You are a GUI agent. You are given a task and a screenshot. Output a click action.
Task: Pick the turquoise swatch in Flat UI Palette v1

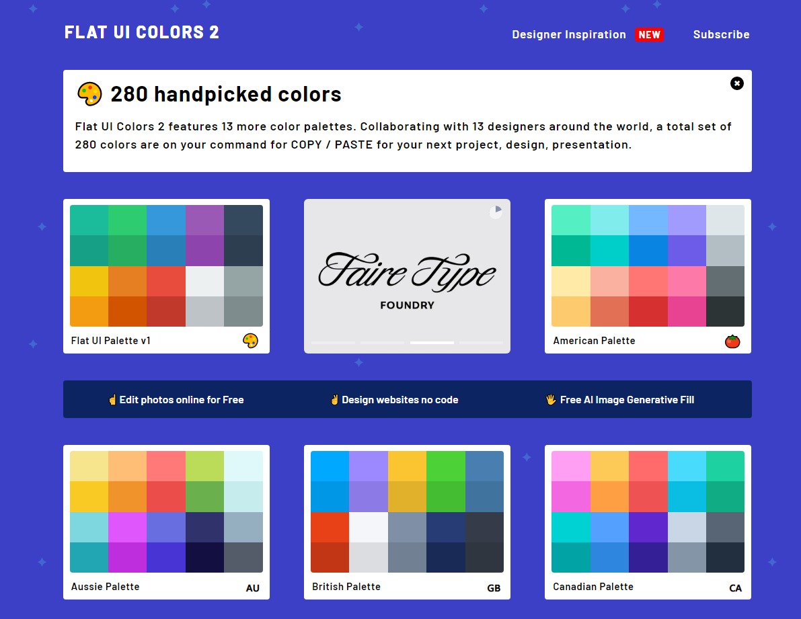[x=89, y=220]
